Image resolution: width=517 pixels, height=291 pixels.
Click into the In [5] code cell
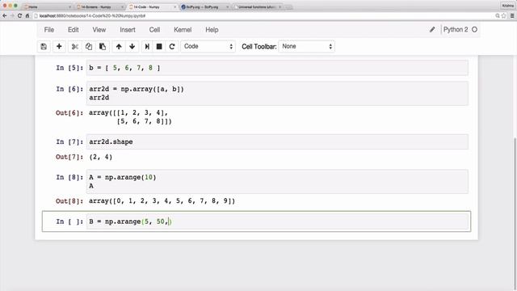click(277, 68)
